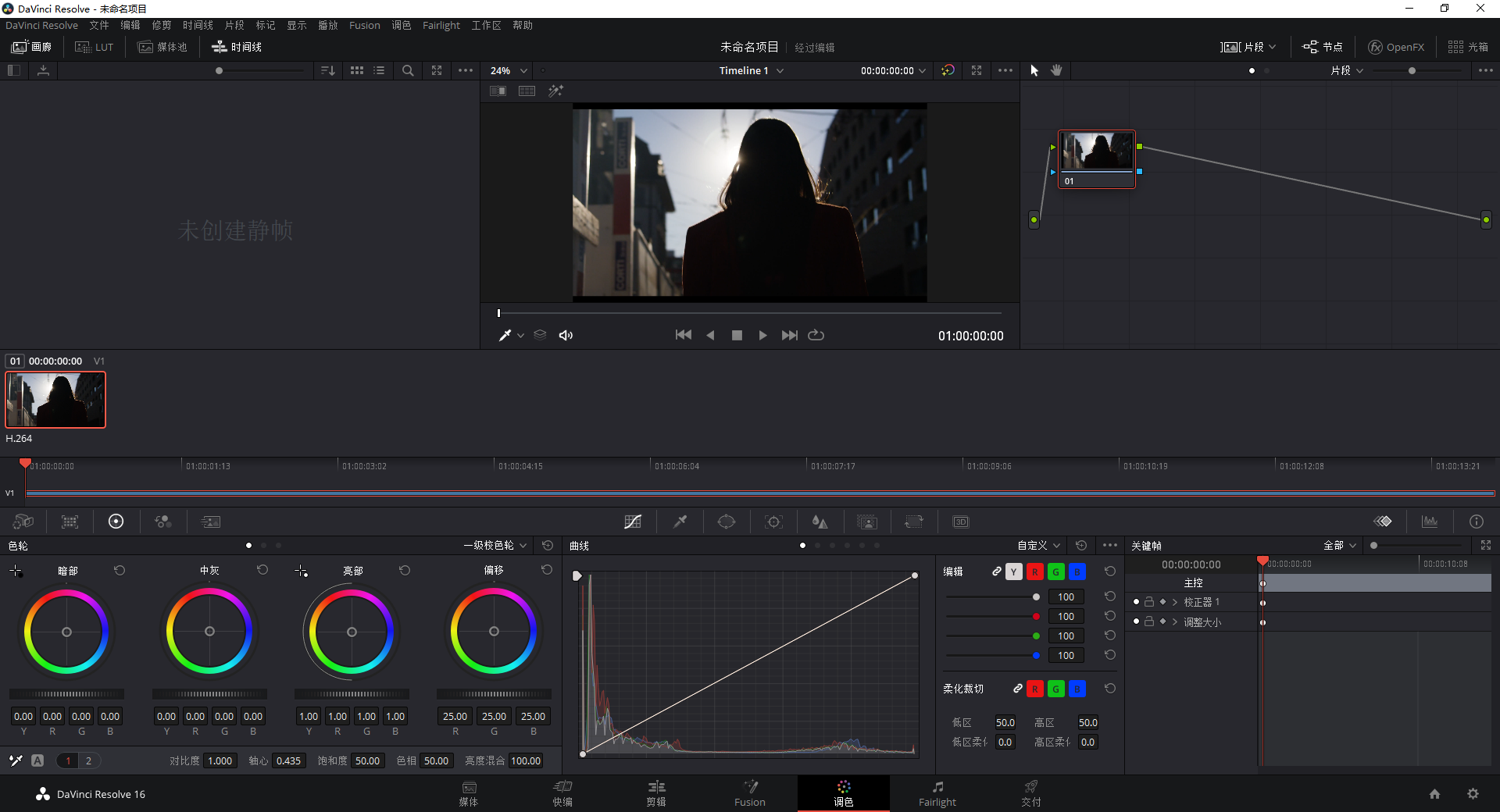Switch to the Fairlight page tab

point(937,793)
